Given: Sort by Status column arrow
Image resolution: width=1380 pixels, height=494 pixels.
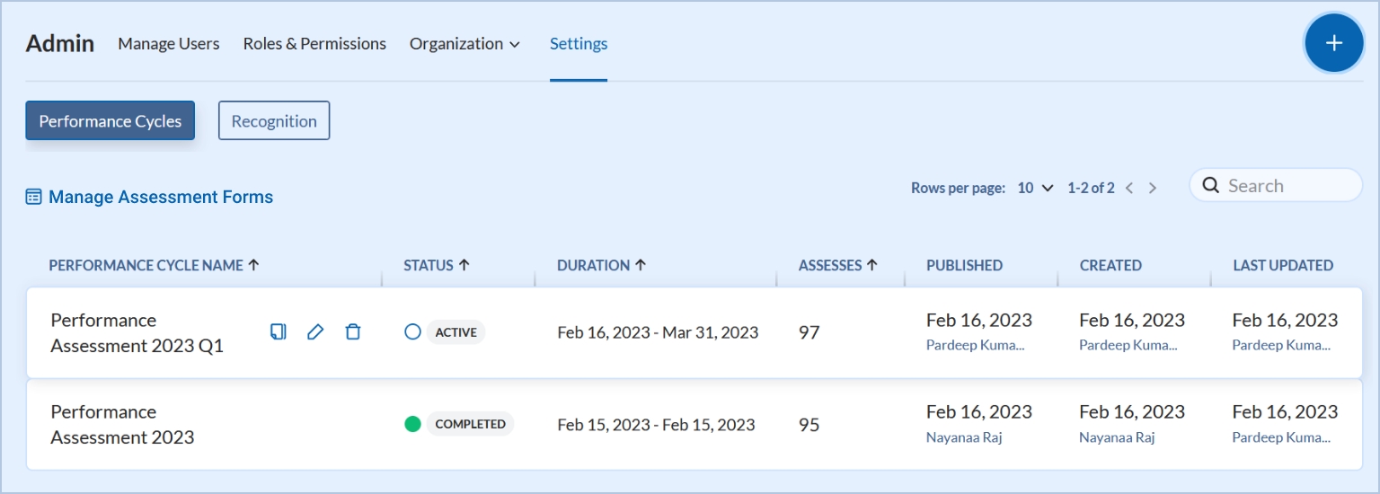Looking at the screenshot, I should coord(464,265).
